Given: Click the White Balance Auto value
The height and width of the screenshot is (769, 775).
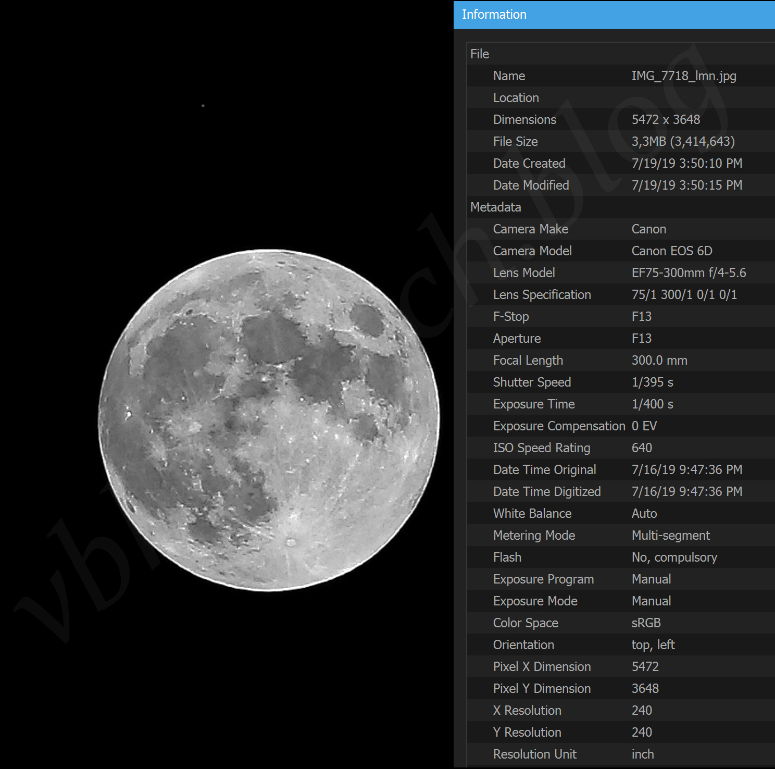Looking at the screenshot, I should click(x=644, y=514).
